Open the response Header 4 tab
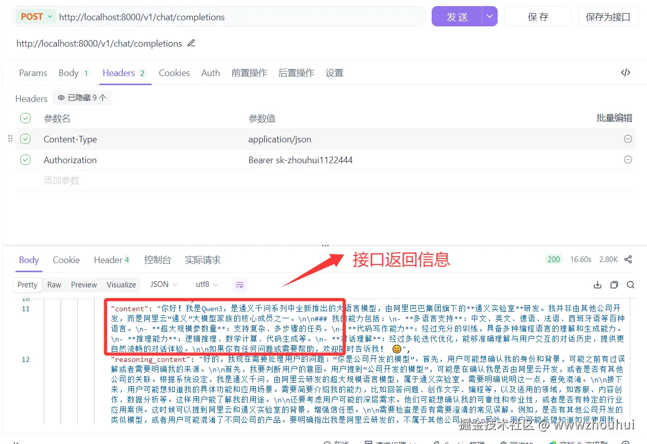 pos(112,260)
